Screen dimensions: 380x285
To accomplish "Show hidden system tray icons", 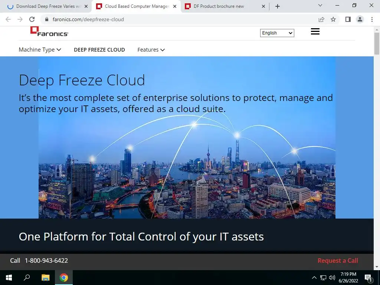I will pyautogui.click(x=314, y=278).
